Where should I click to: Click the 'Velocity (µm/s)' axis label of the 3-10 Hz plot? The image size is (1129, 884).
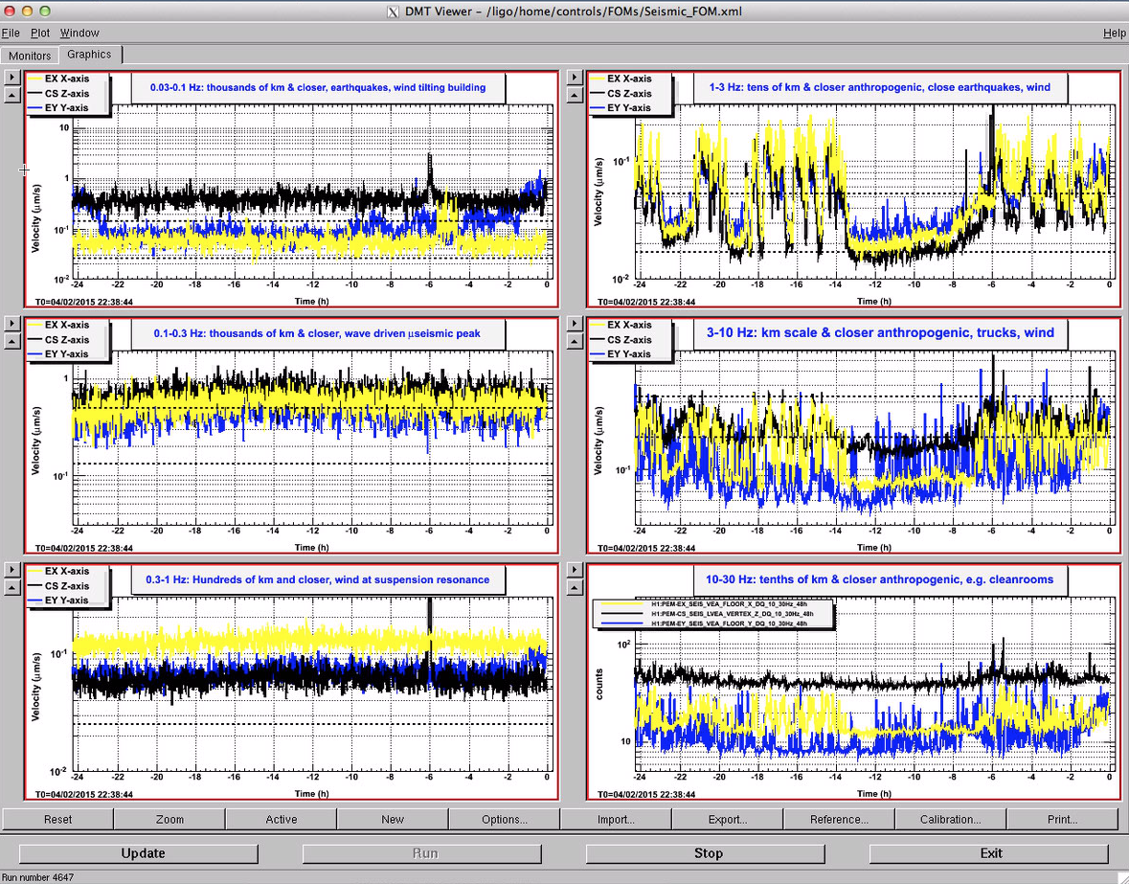click(x=598, y=441)
